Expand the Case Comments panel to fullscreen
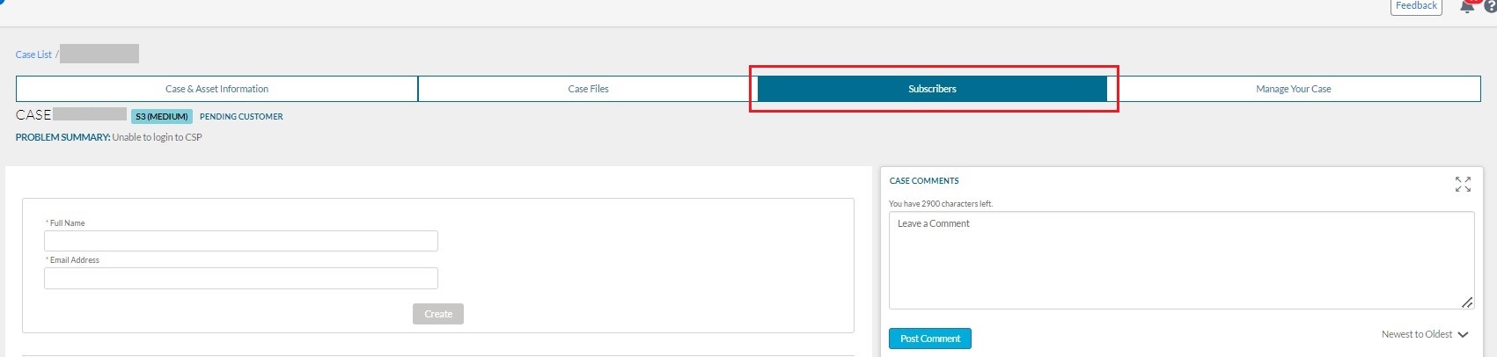Screen dimensions: 1497x357 point(1463,185)
